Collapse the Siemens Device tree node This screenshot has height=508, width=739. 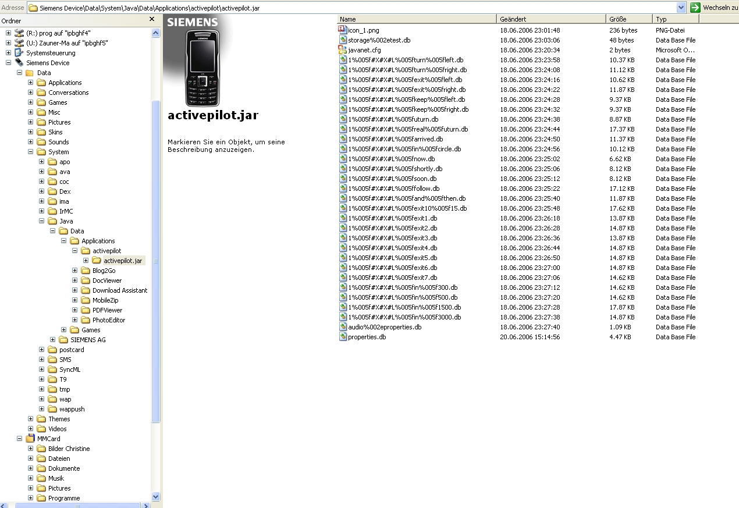[x=8, y=63]
